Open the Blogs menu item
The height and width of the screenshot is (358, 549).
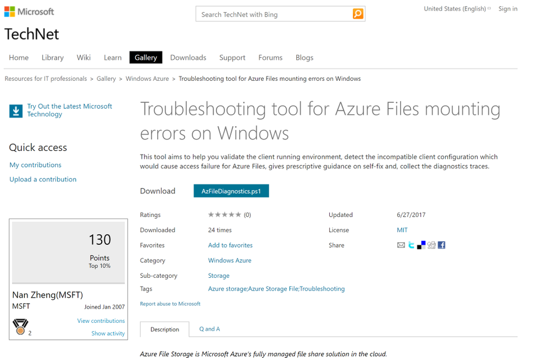click(304, 58)
